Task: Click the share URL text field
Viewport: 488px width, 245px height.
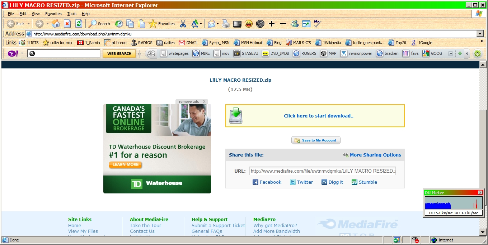Action: 322,171
